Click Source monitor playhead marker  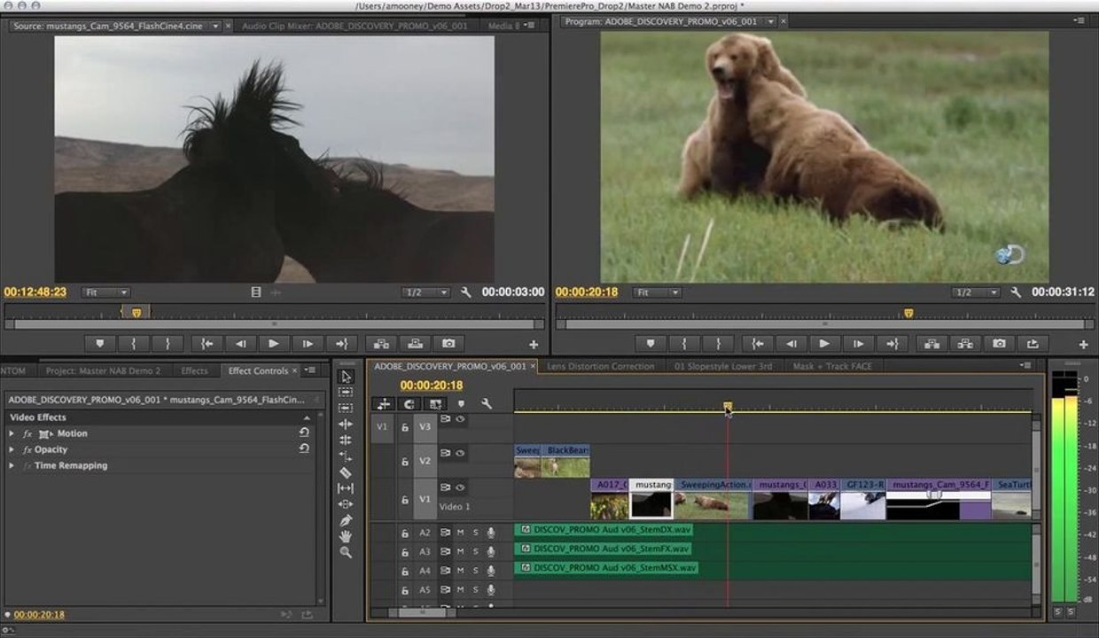(136, 313)
